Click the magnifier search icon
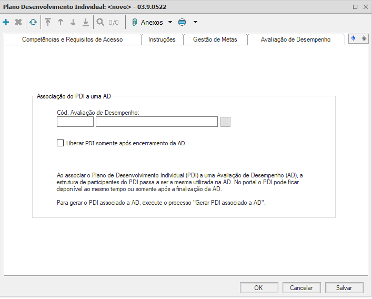372x299 pixels. coord(100,23)
